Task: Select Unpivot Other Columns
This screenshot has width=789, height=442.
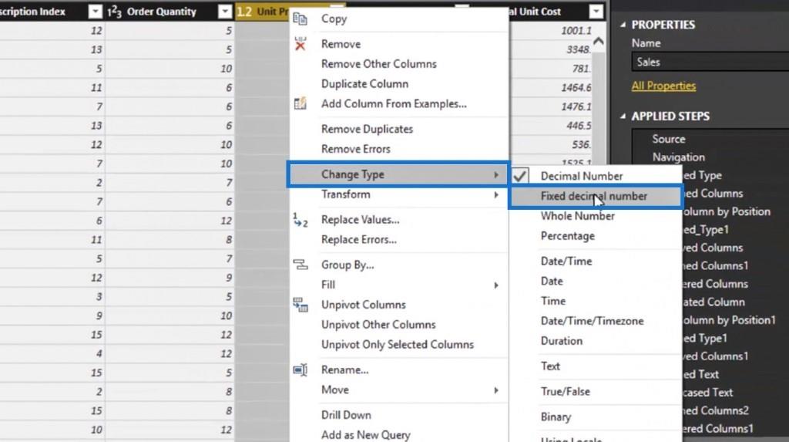Action: [x=378, y=325]
